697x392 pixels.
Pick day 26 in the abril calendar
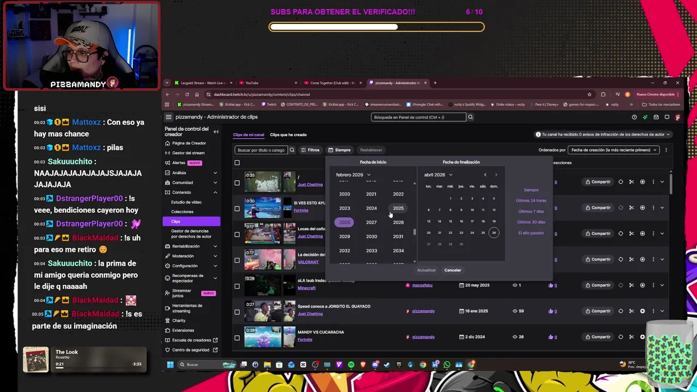494,233
